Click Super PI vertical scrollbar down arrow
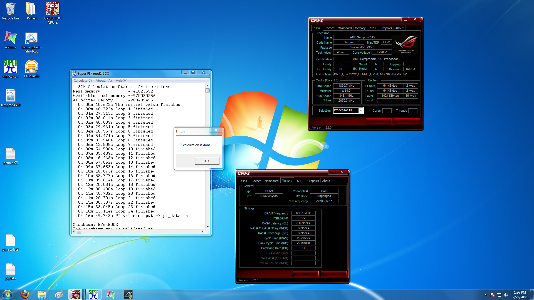 coord(207,227)
